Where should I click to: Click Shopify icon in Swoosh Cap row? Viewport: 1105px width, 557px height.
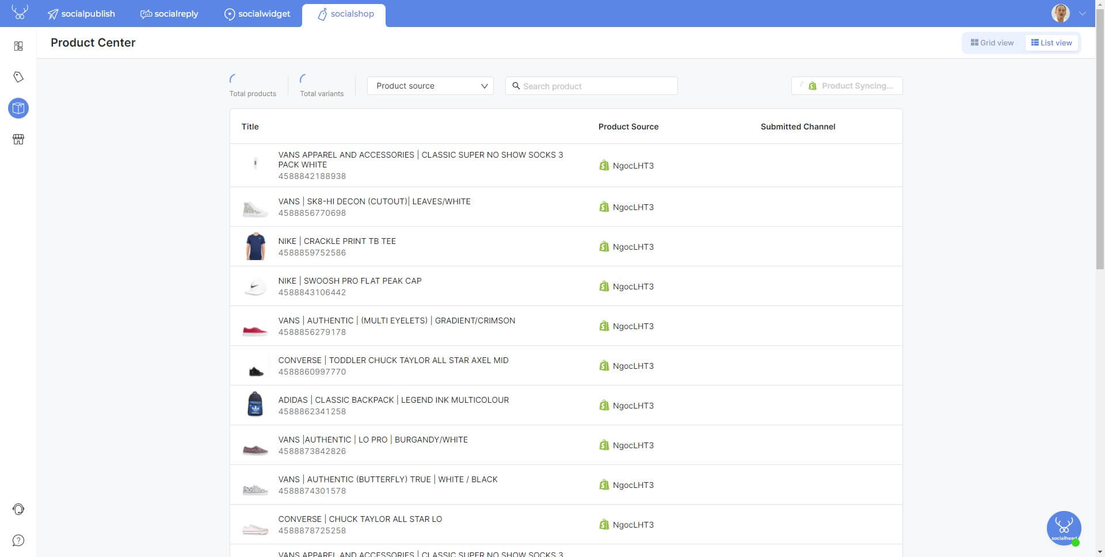tap(604, 287)
